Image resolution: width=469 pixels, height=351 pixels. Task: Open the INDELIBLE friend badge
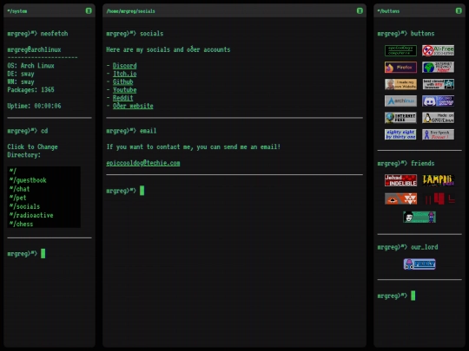[400, 180]
